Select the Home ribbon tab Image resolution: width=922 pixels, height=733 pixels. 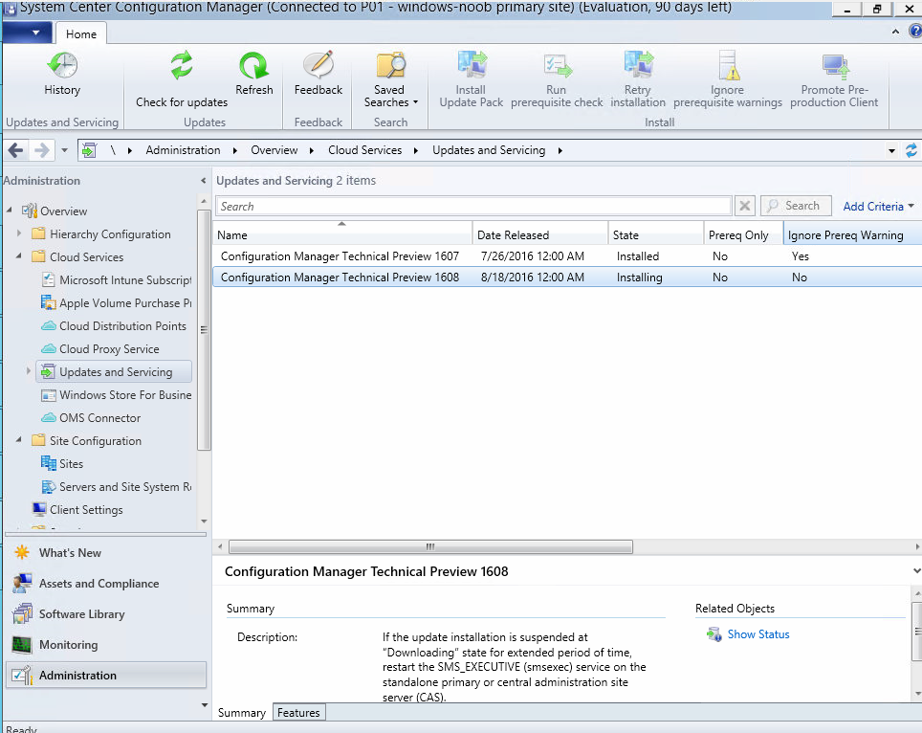[81, 34]
